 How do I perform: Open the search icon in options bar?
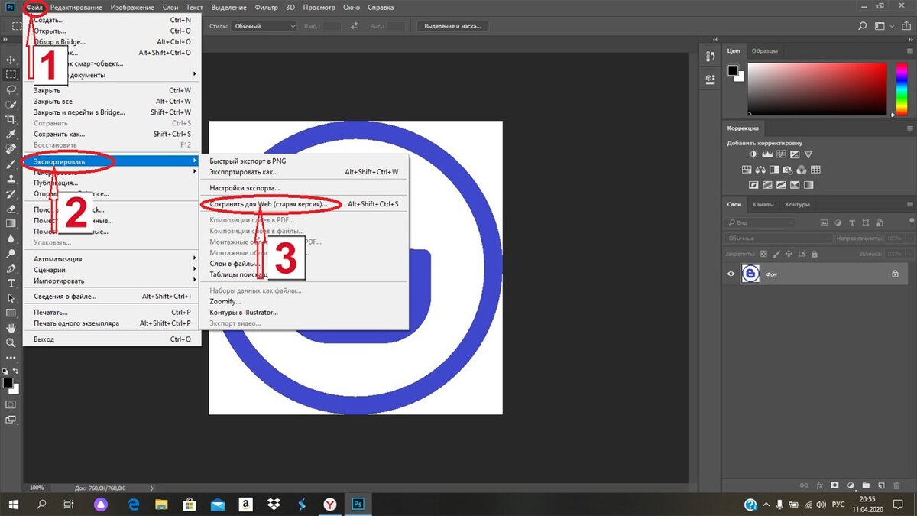click(x=862, y=26)
